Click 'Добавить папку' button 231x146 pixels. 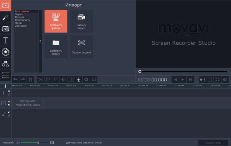click(56, 47)
